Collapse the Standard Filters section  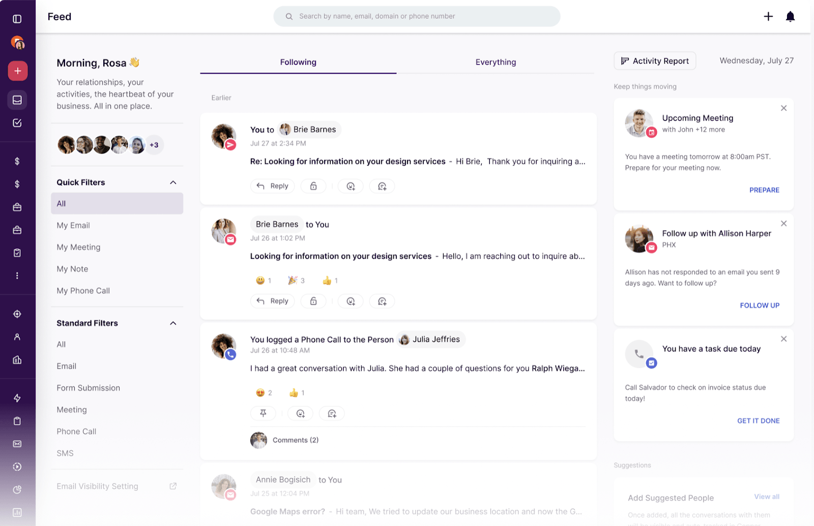pos(173,323)
